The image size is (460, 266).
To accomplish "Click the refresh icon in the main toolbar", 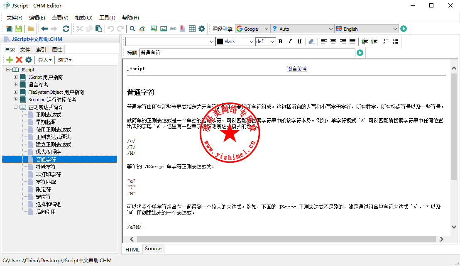I will (x=66, y=29).
